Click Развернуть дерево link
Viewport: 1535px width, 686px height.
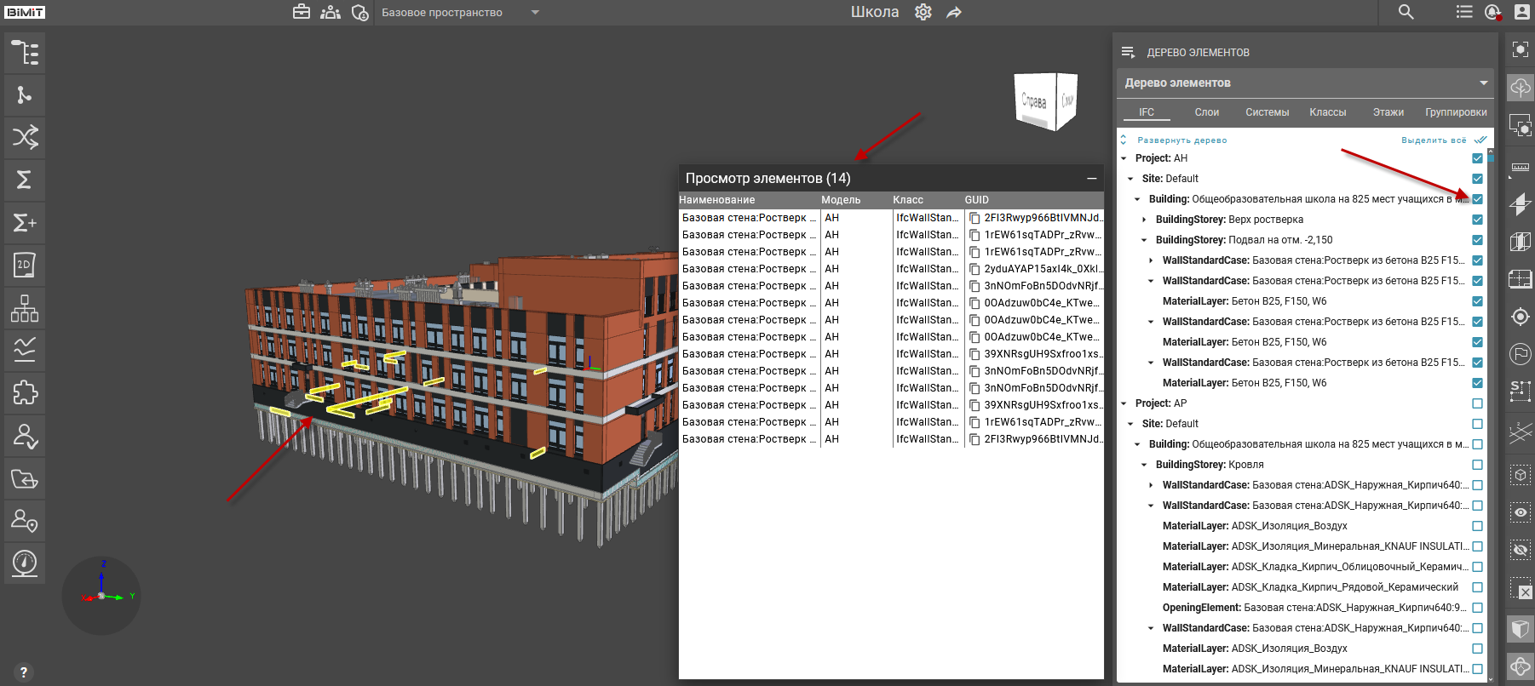coord(1181,140)
